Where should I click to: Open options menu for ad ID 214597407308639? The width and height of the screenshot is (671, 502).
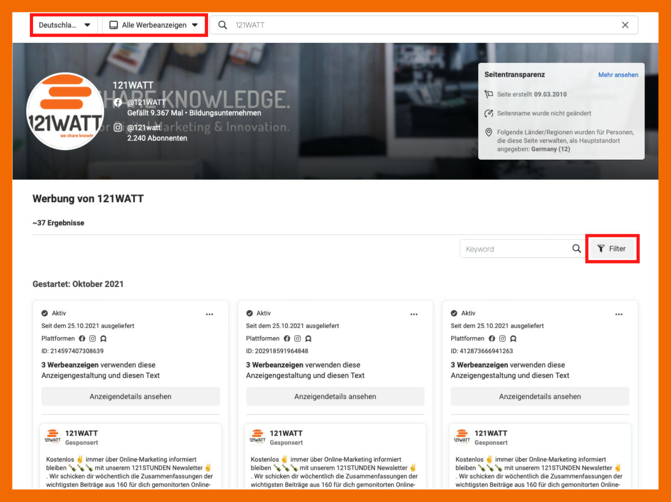coord(209,314)
